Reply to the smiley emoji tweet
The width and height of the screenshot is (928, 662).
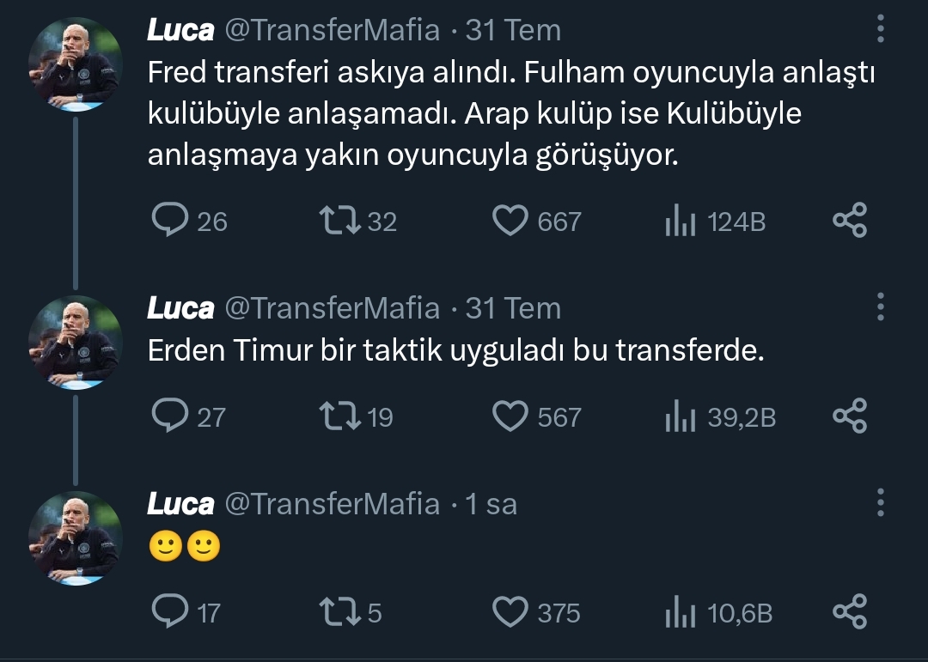pos(170,612)
